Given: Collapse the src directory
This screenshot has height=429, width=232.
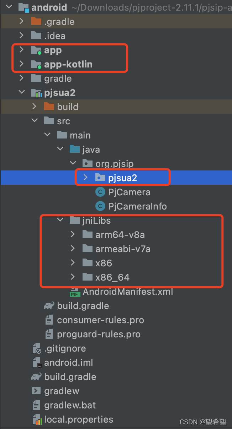Looking at the screenshot, I should point(35,121).
